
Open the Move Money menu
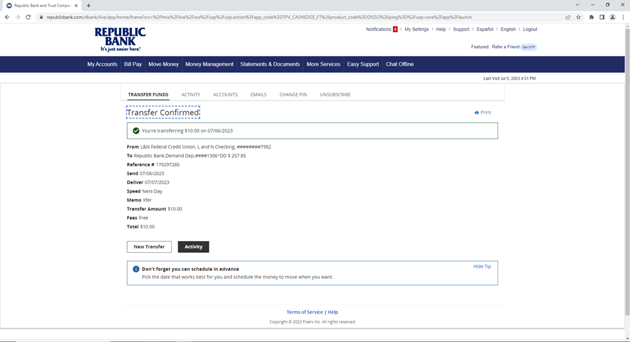[x=163, y=64]
